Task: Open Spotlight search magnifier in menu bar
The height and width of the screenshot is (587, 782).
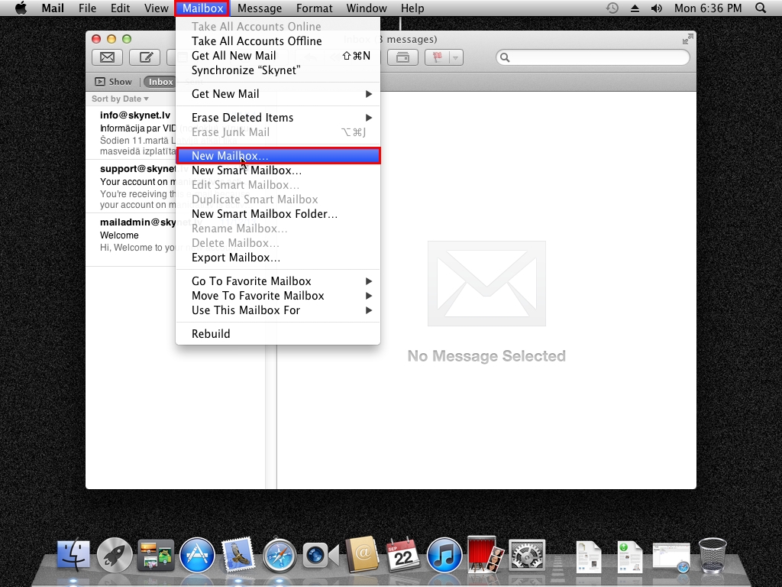Action: (760, 8)
